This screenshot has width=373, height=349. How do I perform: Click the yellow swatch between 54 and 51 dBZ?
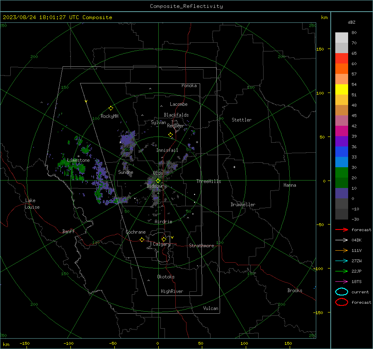point(342,90)
